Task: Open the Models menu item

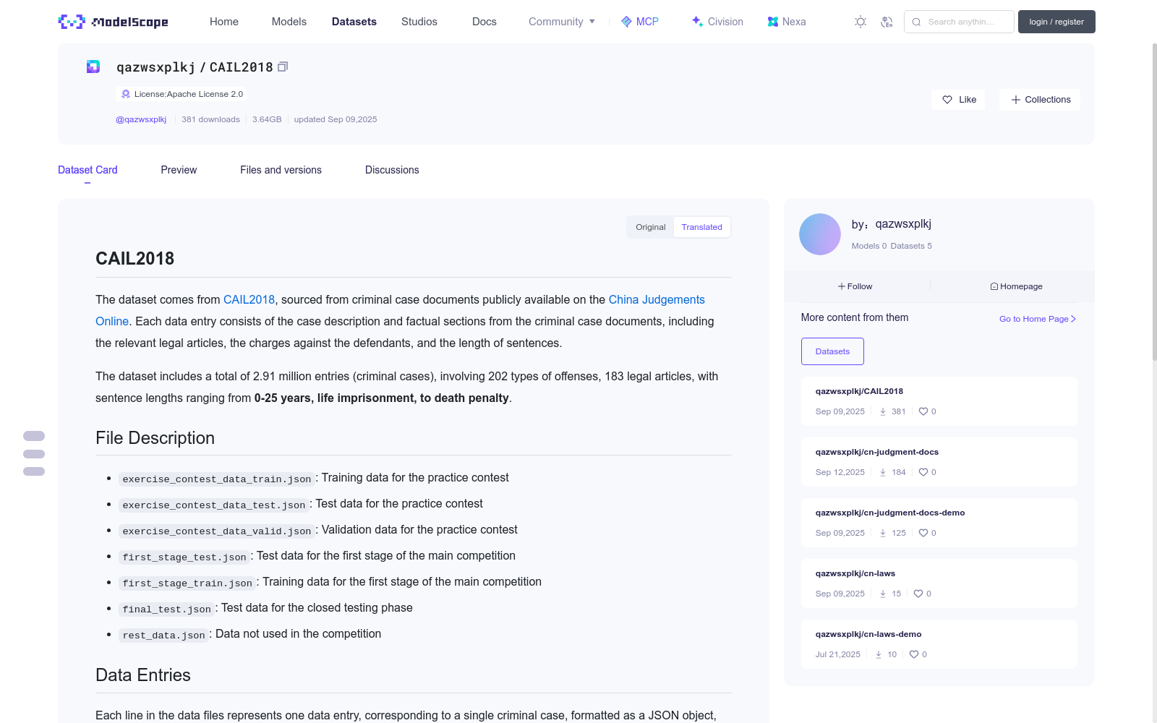Action: pos(289,22)
